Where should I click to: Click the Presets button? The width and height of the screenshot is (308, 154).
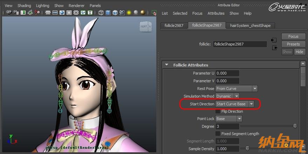pyautogui.click(x=293, y=44)
